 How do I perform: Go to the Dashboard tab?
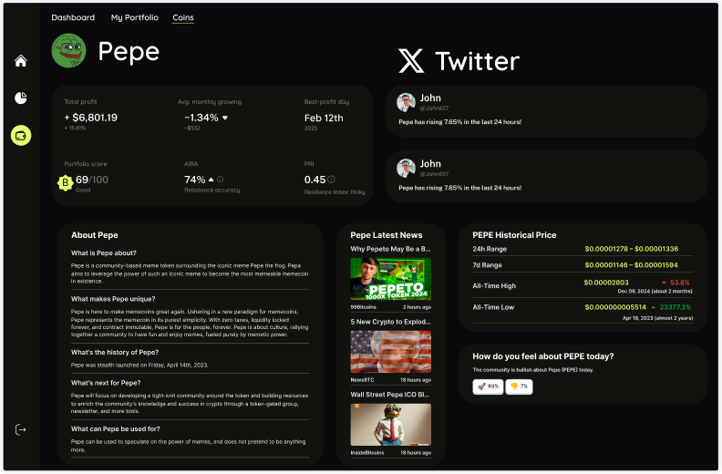(73, 17)
